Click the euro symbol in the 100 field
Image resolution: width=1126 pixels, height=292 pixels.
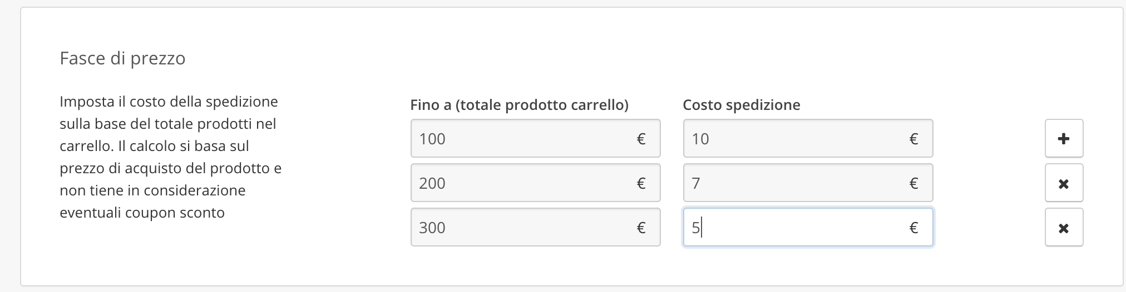pyautogui.click(x=641, y=139)
